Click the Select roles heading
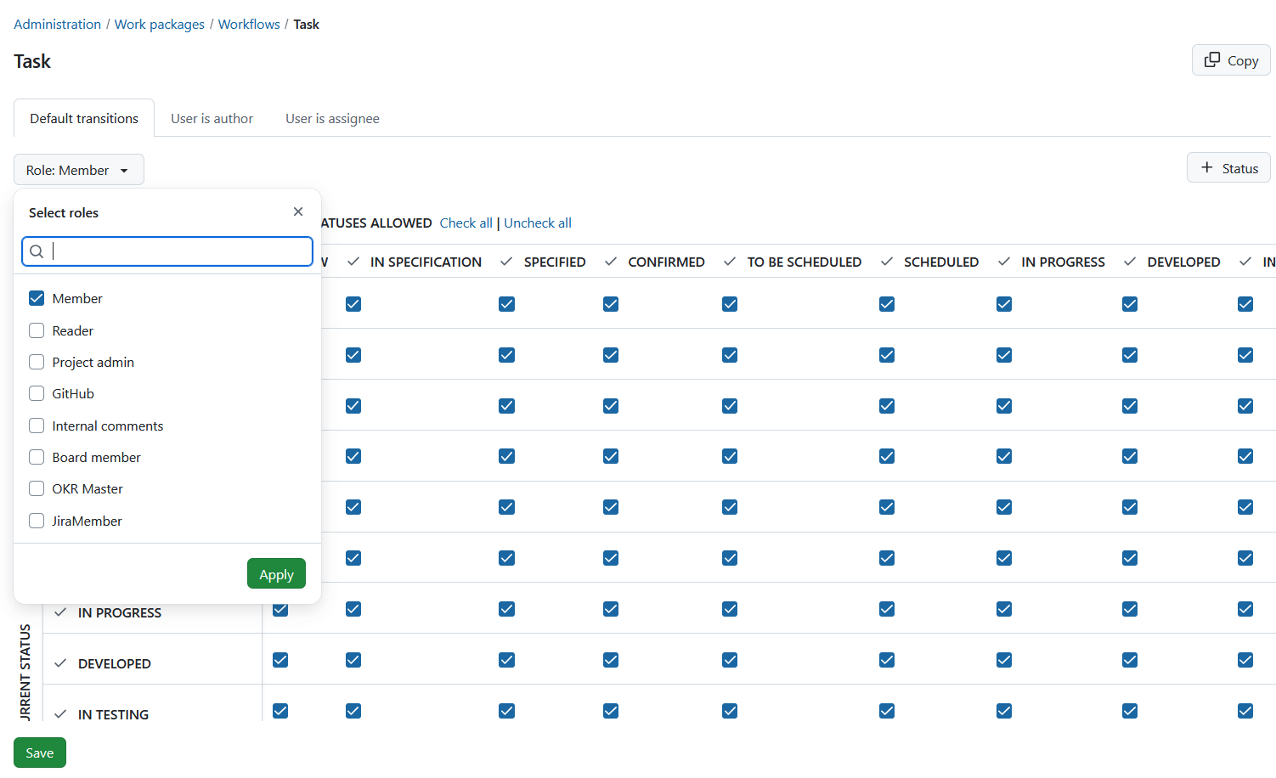Image resolution: width=1276 pixels, height=778 pixels. (x=64, y=212)
